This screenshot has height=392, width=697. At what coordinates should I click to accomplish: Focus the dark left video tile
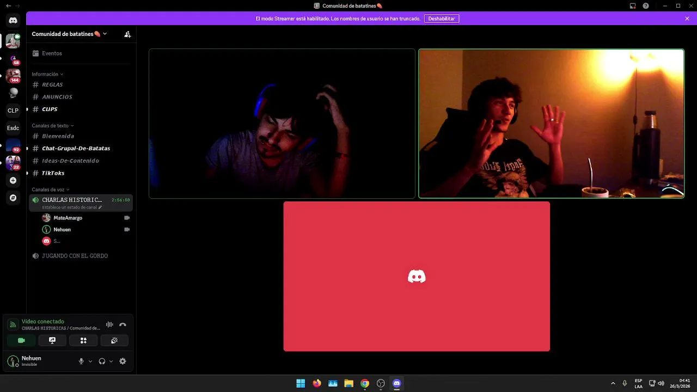(x=282, y=124)
